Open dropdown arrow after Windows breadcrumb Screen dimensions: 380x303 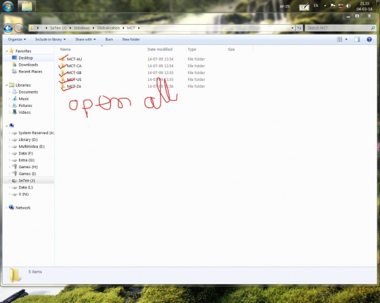click(93, 28)
